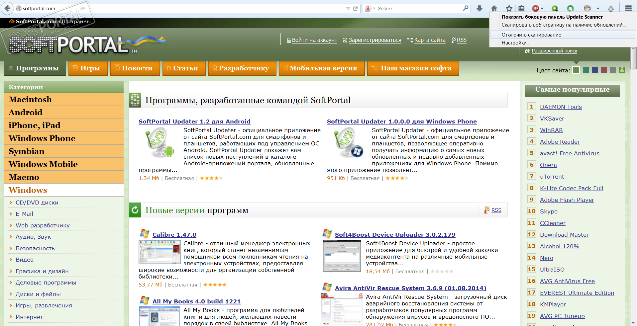637x326 pixels.
Task: Open the Windows Phone category
Action: 64,138
